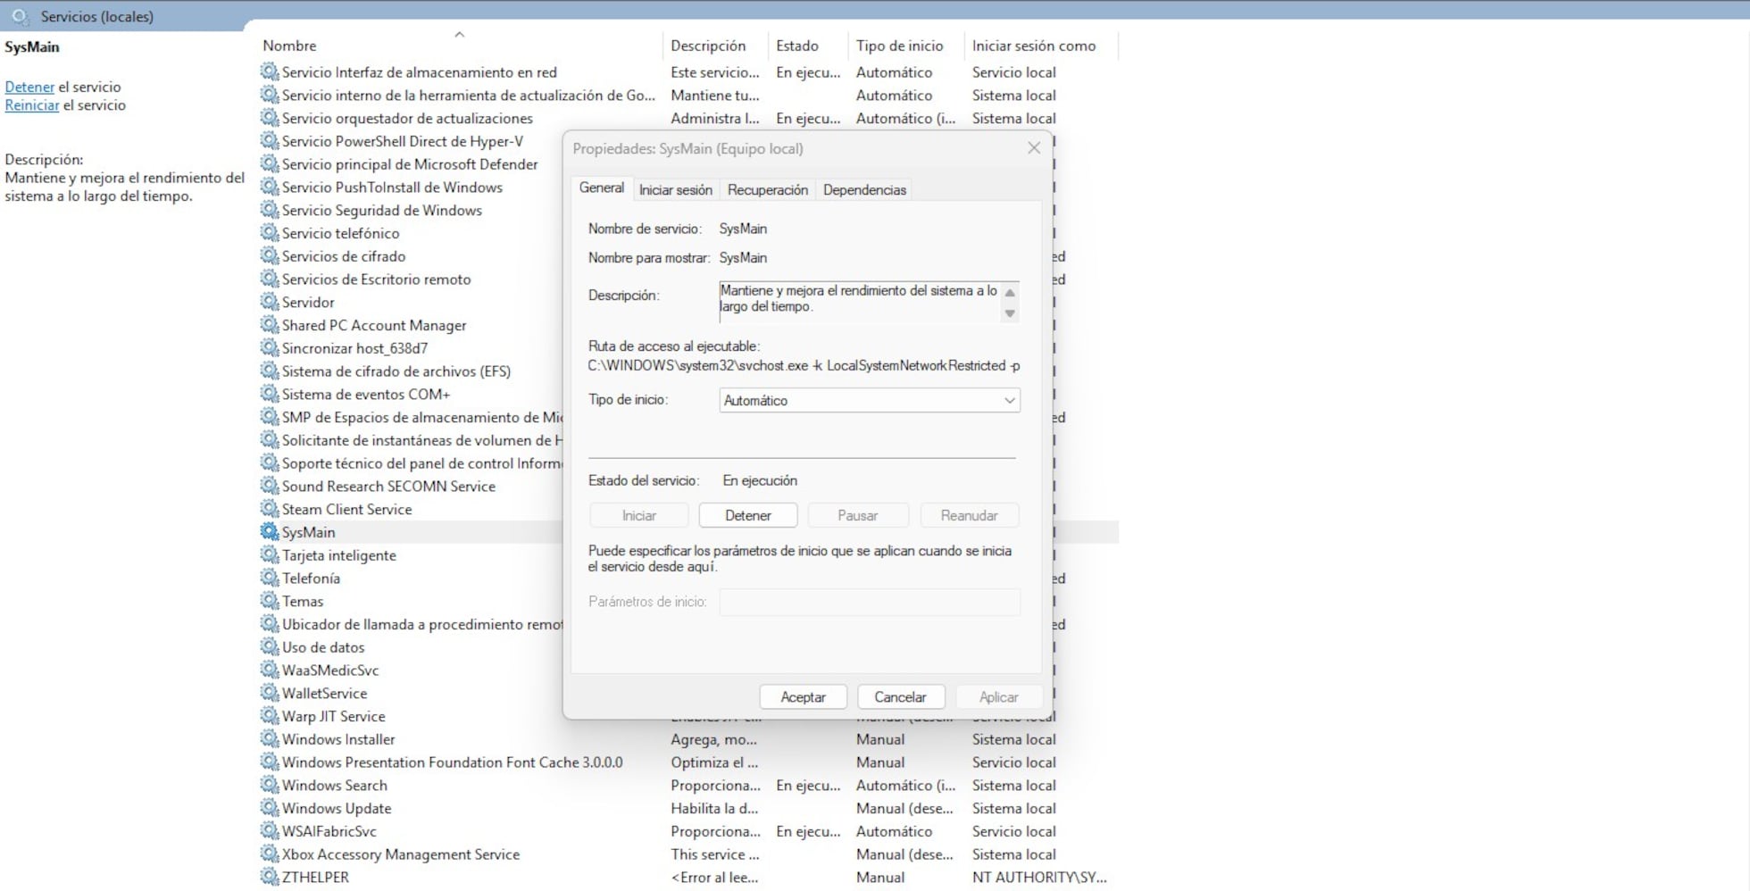Click the gear icon for Servicio telefónico
This screenshot has width=1750, height=891.
click(x=269, y=233)
